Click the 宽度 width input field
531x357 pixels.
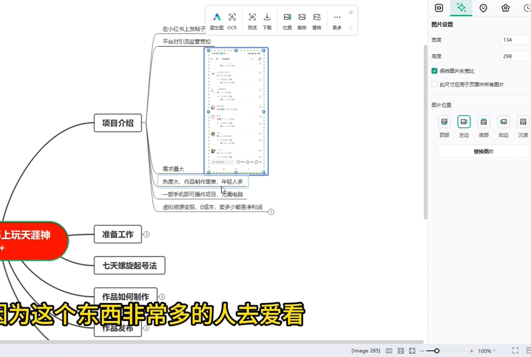(514, 40)
